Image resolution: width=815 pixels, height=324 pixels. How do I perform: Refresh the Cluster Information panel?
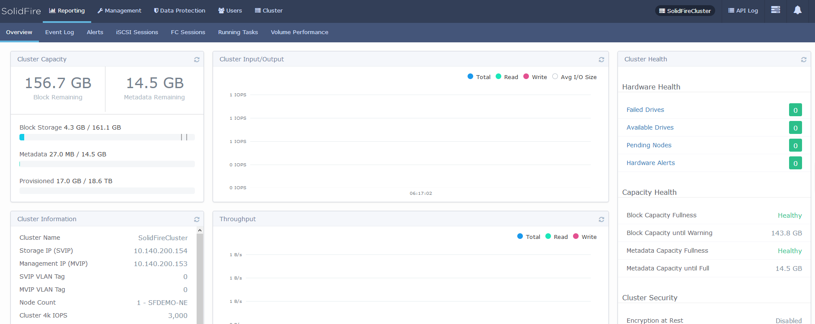(197, 219)
